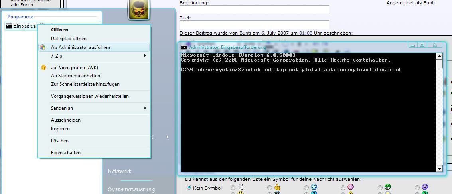452x194 pixels.
Task: Click the Microsoft Windows [Version 6.0.6000] line
Action: point(238,55)
